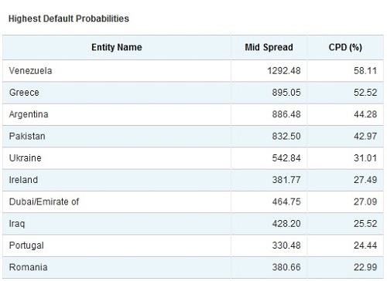This screenshot has height=281, width=387.
Task: Click Argentina's mid spread 886.48
Action: (286, 114)
